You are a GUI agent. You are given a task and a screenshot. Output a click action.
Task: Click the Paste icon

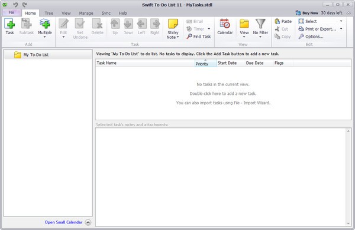coord(277,21)
